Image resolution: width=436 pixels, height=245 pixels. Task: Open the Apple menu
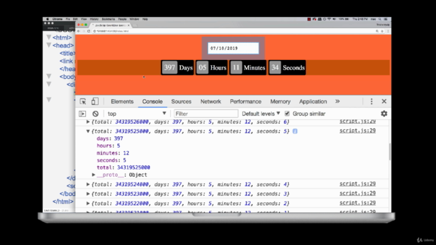pos(47,19)
